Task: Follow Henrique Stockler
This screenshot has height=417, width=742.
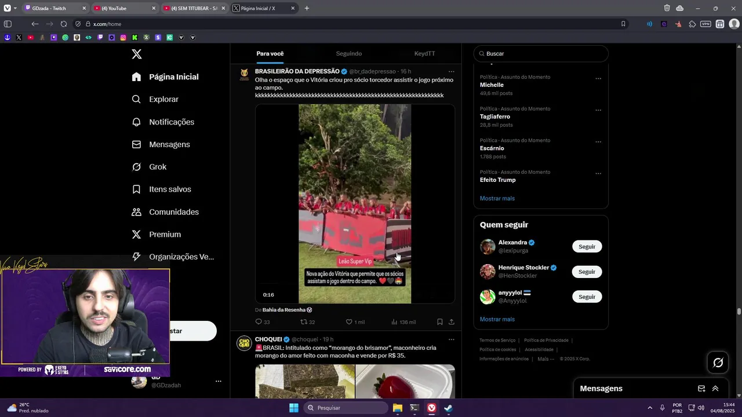Action: (x=587, y=272)
